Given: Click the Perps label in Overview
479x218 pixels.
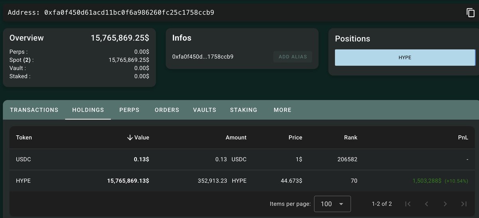Looking at the screenshot, I should point(18,52).
